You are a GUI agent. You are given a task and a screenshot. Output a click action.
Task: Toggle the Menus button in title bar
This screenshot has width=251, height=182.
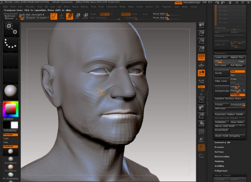[x=178, y=3]
